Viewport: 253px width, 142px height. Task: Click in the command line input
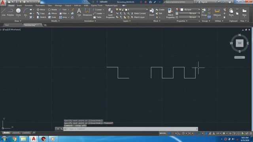131,129
